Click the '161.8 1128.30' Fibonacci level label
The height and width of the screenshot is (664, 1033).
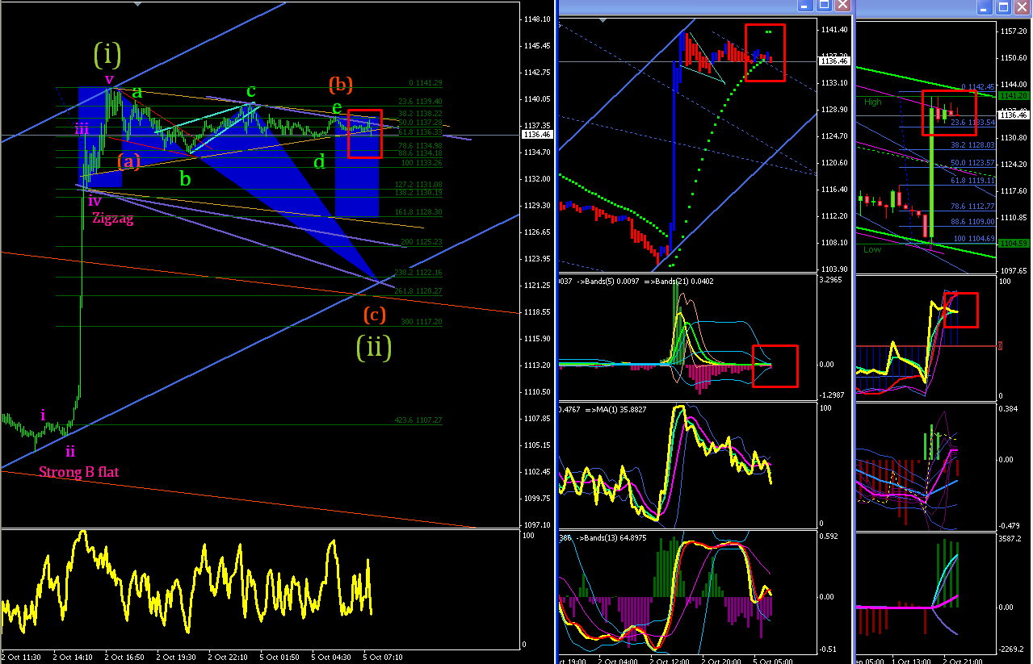click(420, 212)
